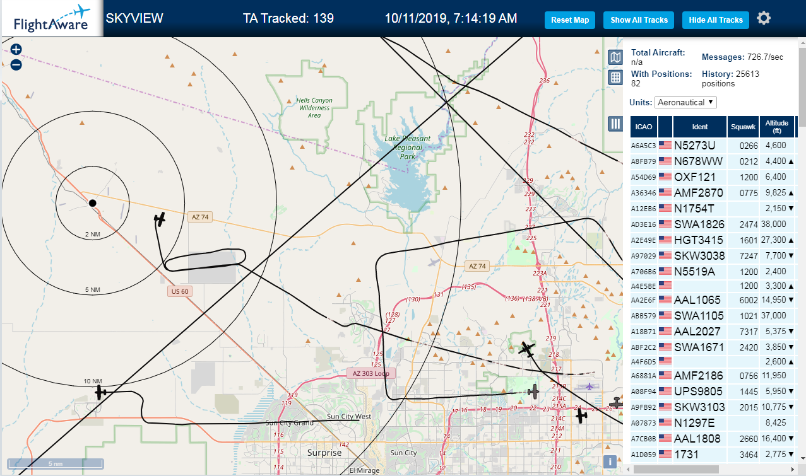
Task: Click Hide All Tracks button
Action: point(716,20)
